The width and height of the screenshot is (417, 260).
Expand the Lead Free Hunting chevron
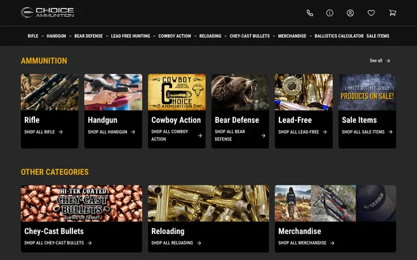click(x=154, y=36)
